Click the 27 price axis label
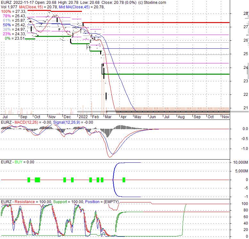This screenshot has height=239, width=249. coord(246,27)
